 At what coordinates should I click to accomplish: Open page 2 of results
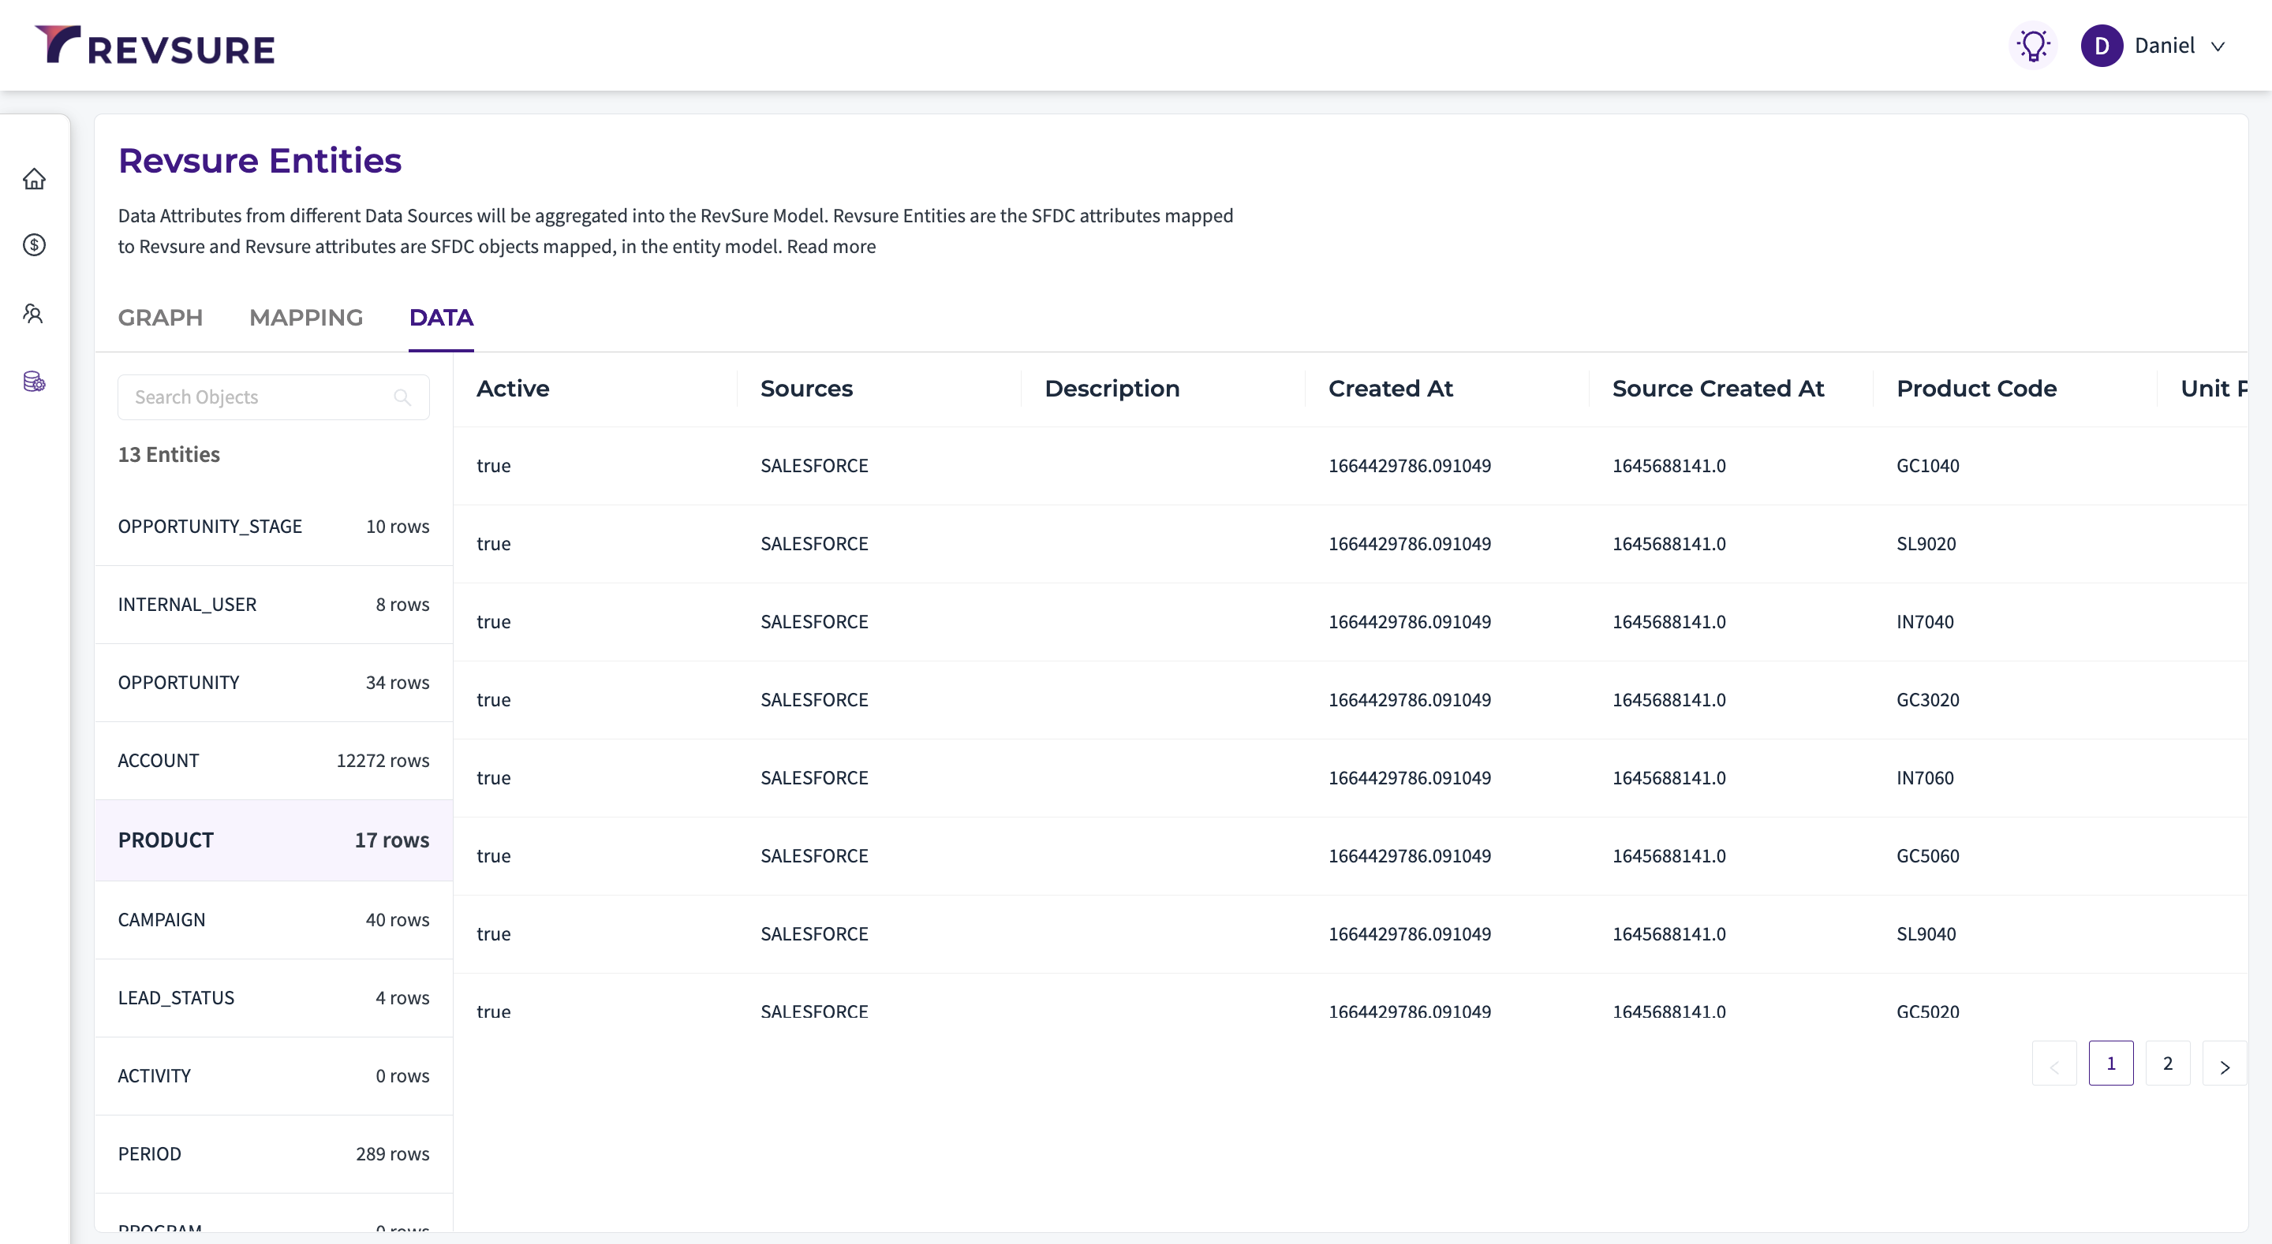[2168, 1064]
